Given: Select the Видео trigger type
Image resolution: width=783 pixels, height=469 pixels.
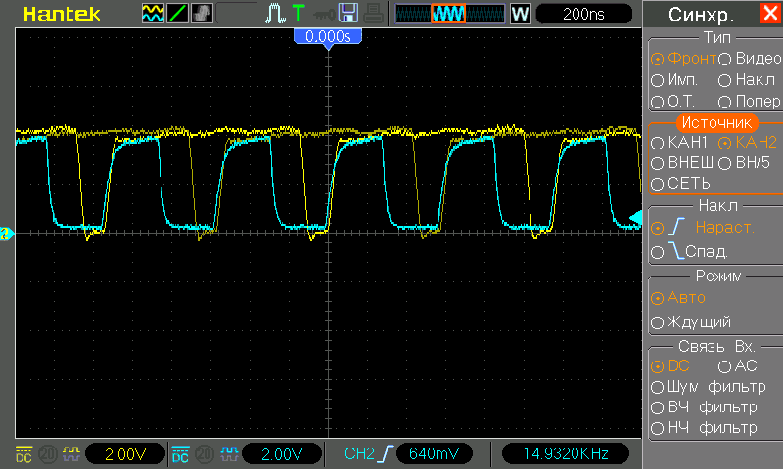Looking at the screenshot, I should [750, 59].
